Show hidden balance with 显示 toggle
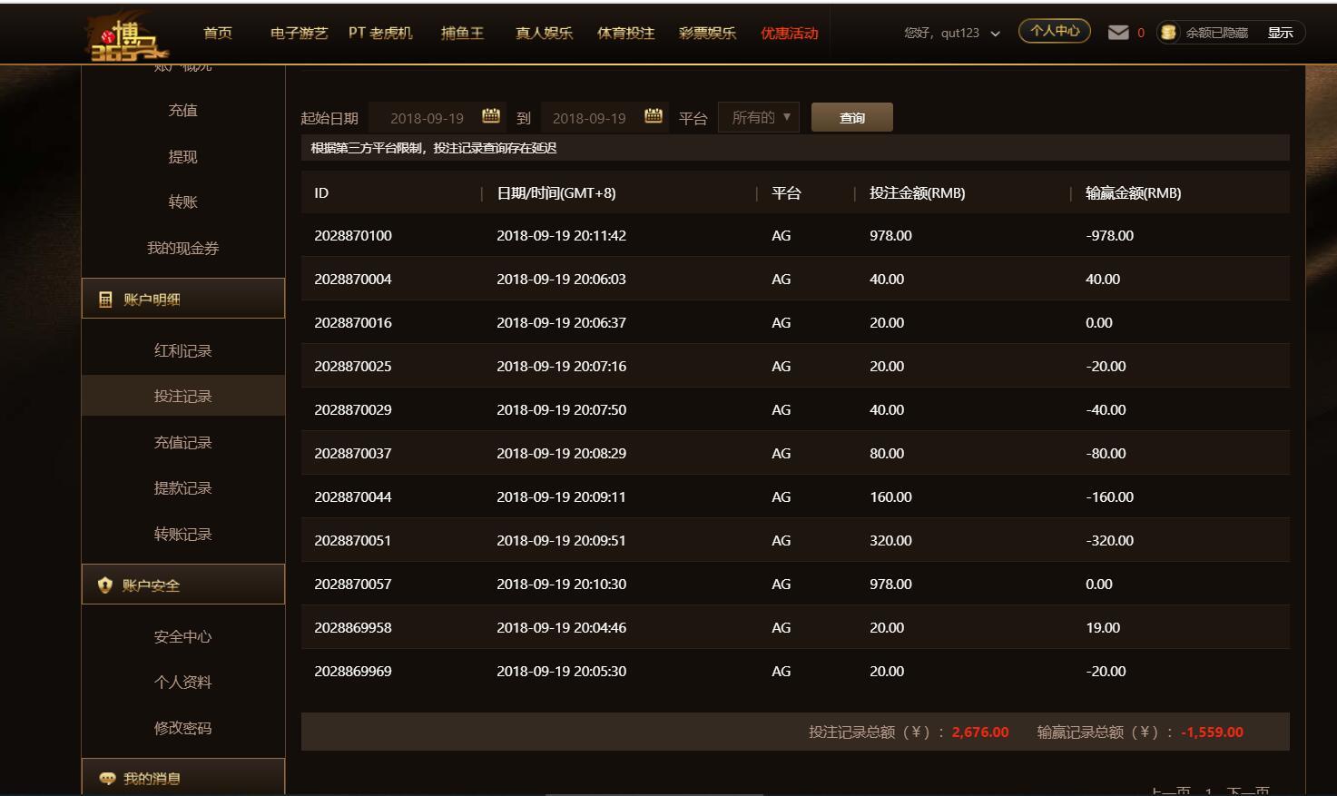 [x=1280, y=33]
